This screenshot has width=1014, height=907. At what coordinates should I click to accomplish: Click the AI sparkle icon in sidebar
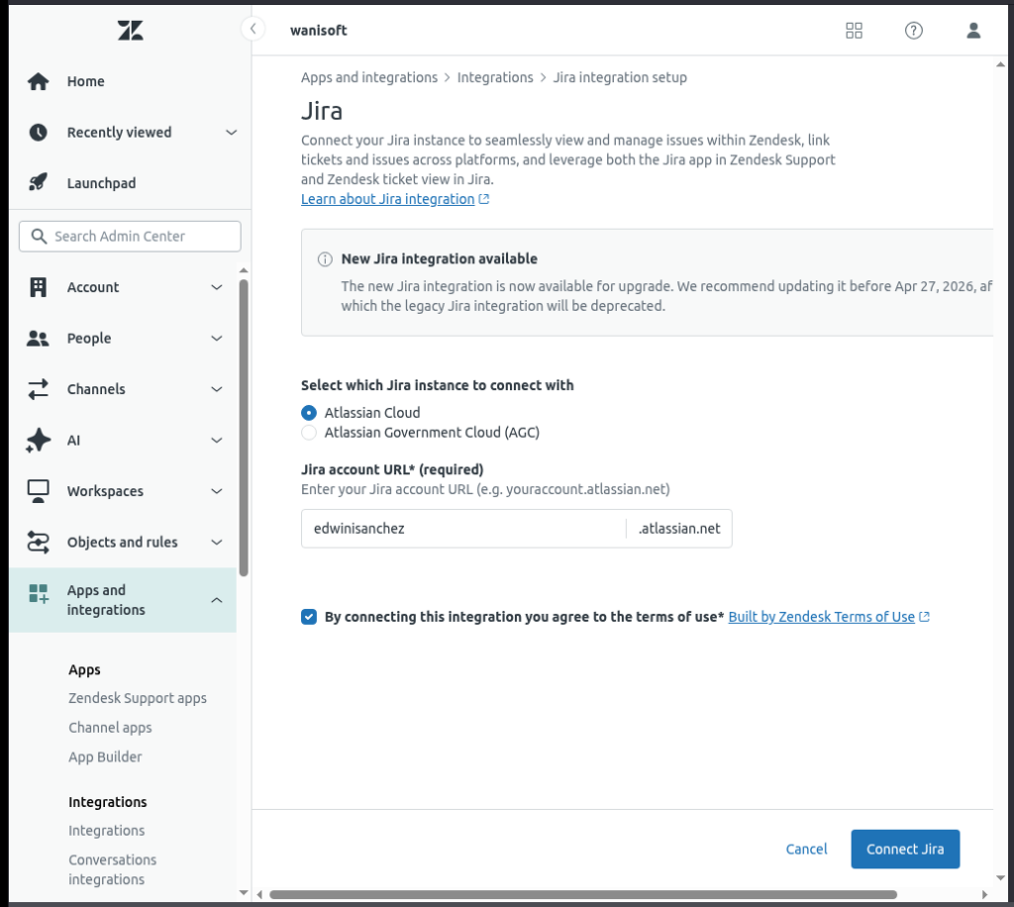point(37,440)
